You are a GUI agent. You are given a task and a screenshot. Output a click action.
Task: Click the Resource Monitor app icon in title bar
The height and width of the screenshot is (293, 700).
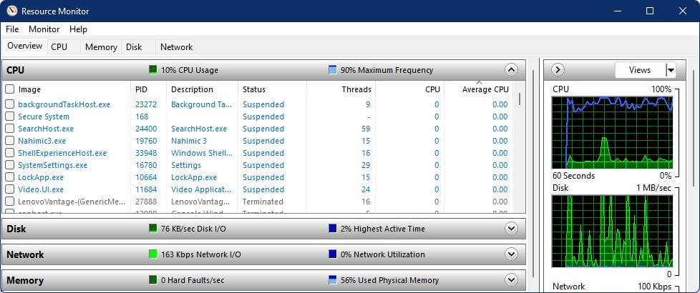point(11,11)
